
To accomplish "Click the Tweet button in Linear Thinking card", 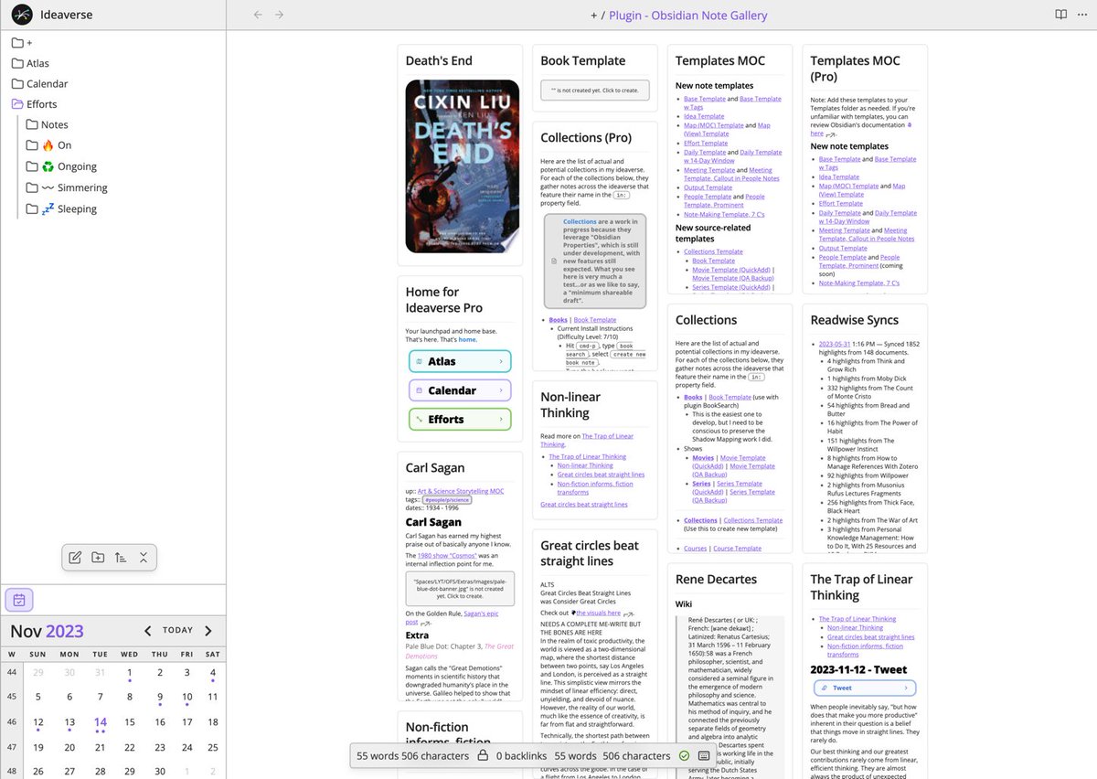I will [x=863, y=688].
